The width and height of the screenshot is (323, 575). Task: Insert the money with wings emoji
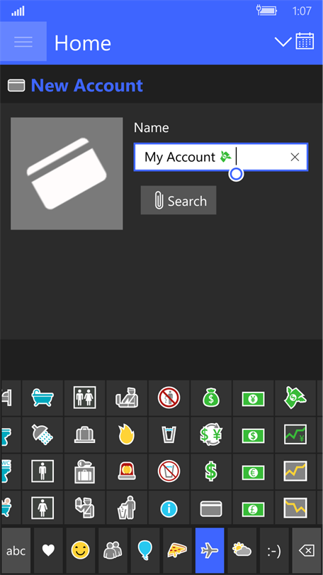(x=295, y=398)
